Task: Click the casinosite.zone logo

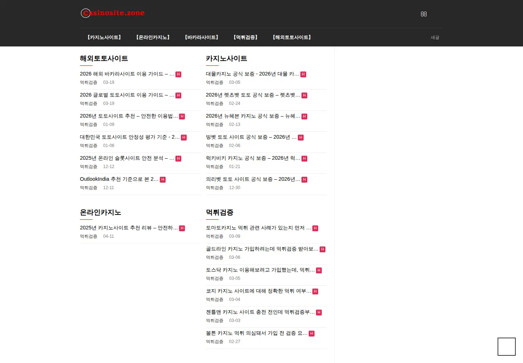Action: (113, 13)
